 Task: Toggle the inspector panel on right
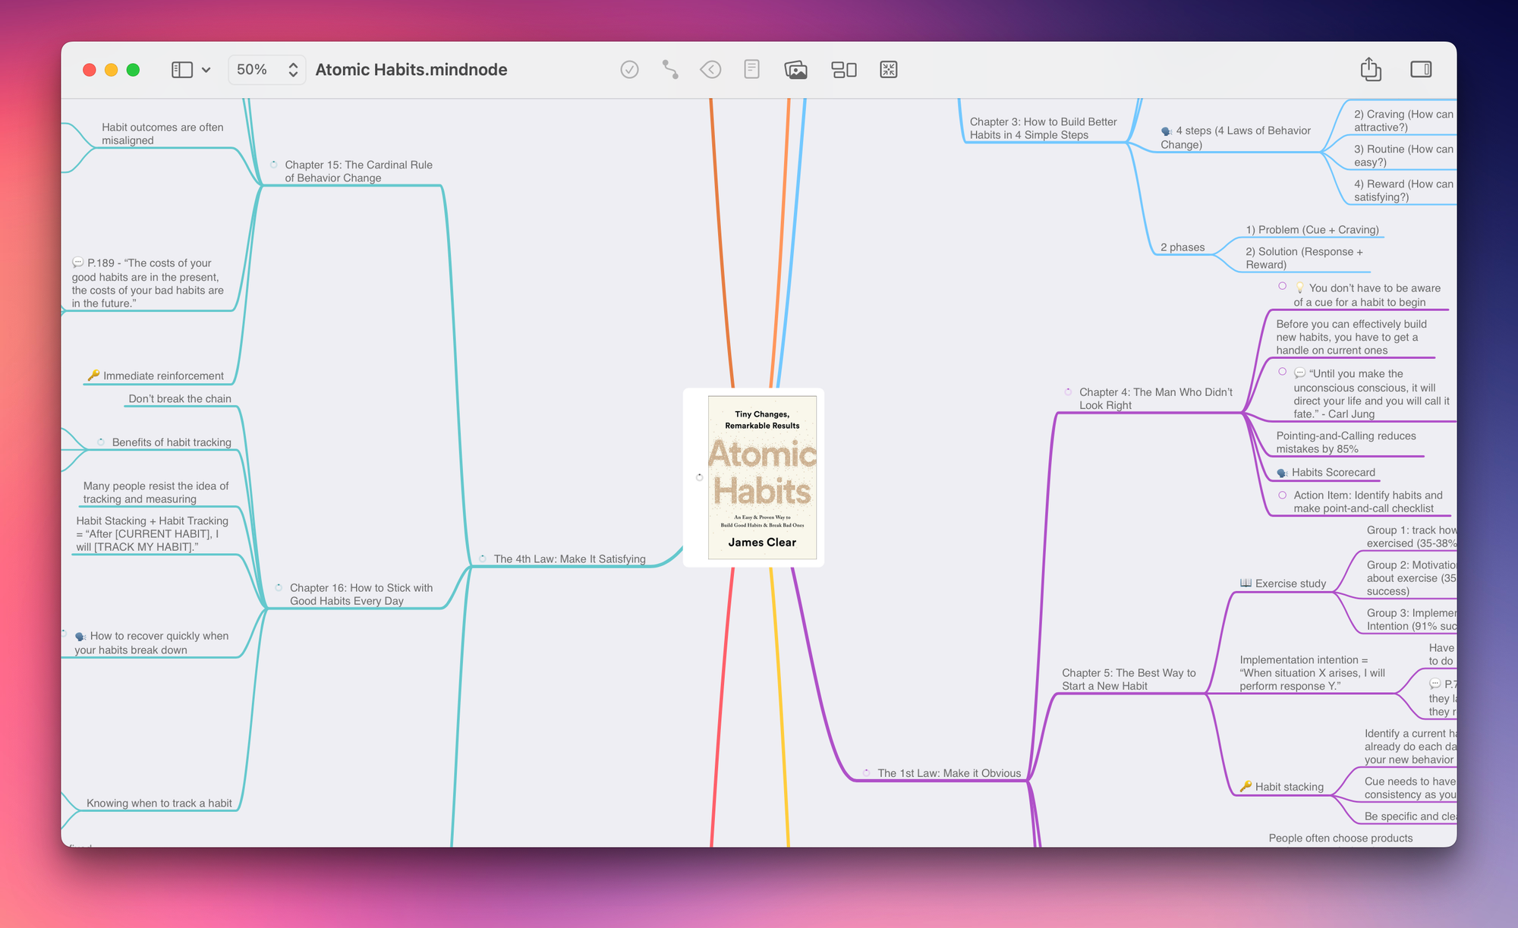[1420, 70]
